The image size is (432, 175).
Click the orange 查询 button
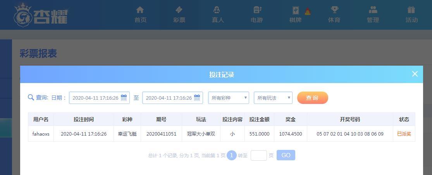[x=312, y=98]
